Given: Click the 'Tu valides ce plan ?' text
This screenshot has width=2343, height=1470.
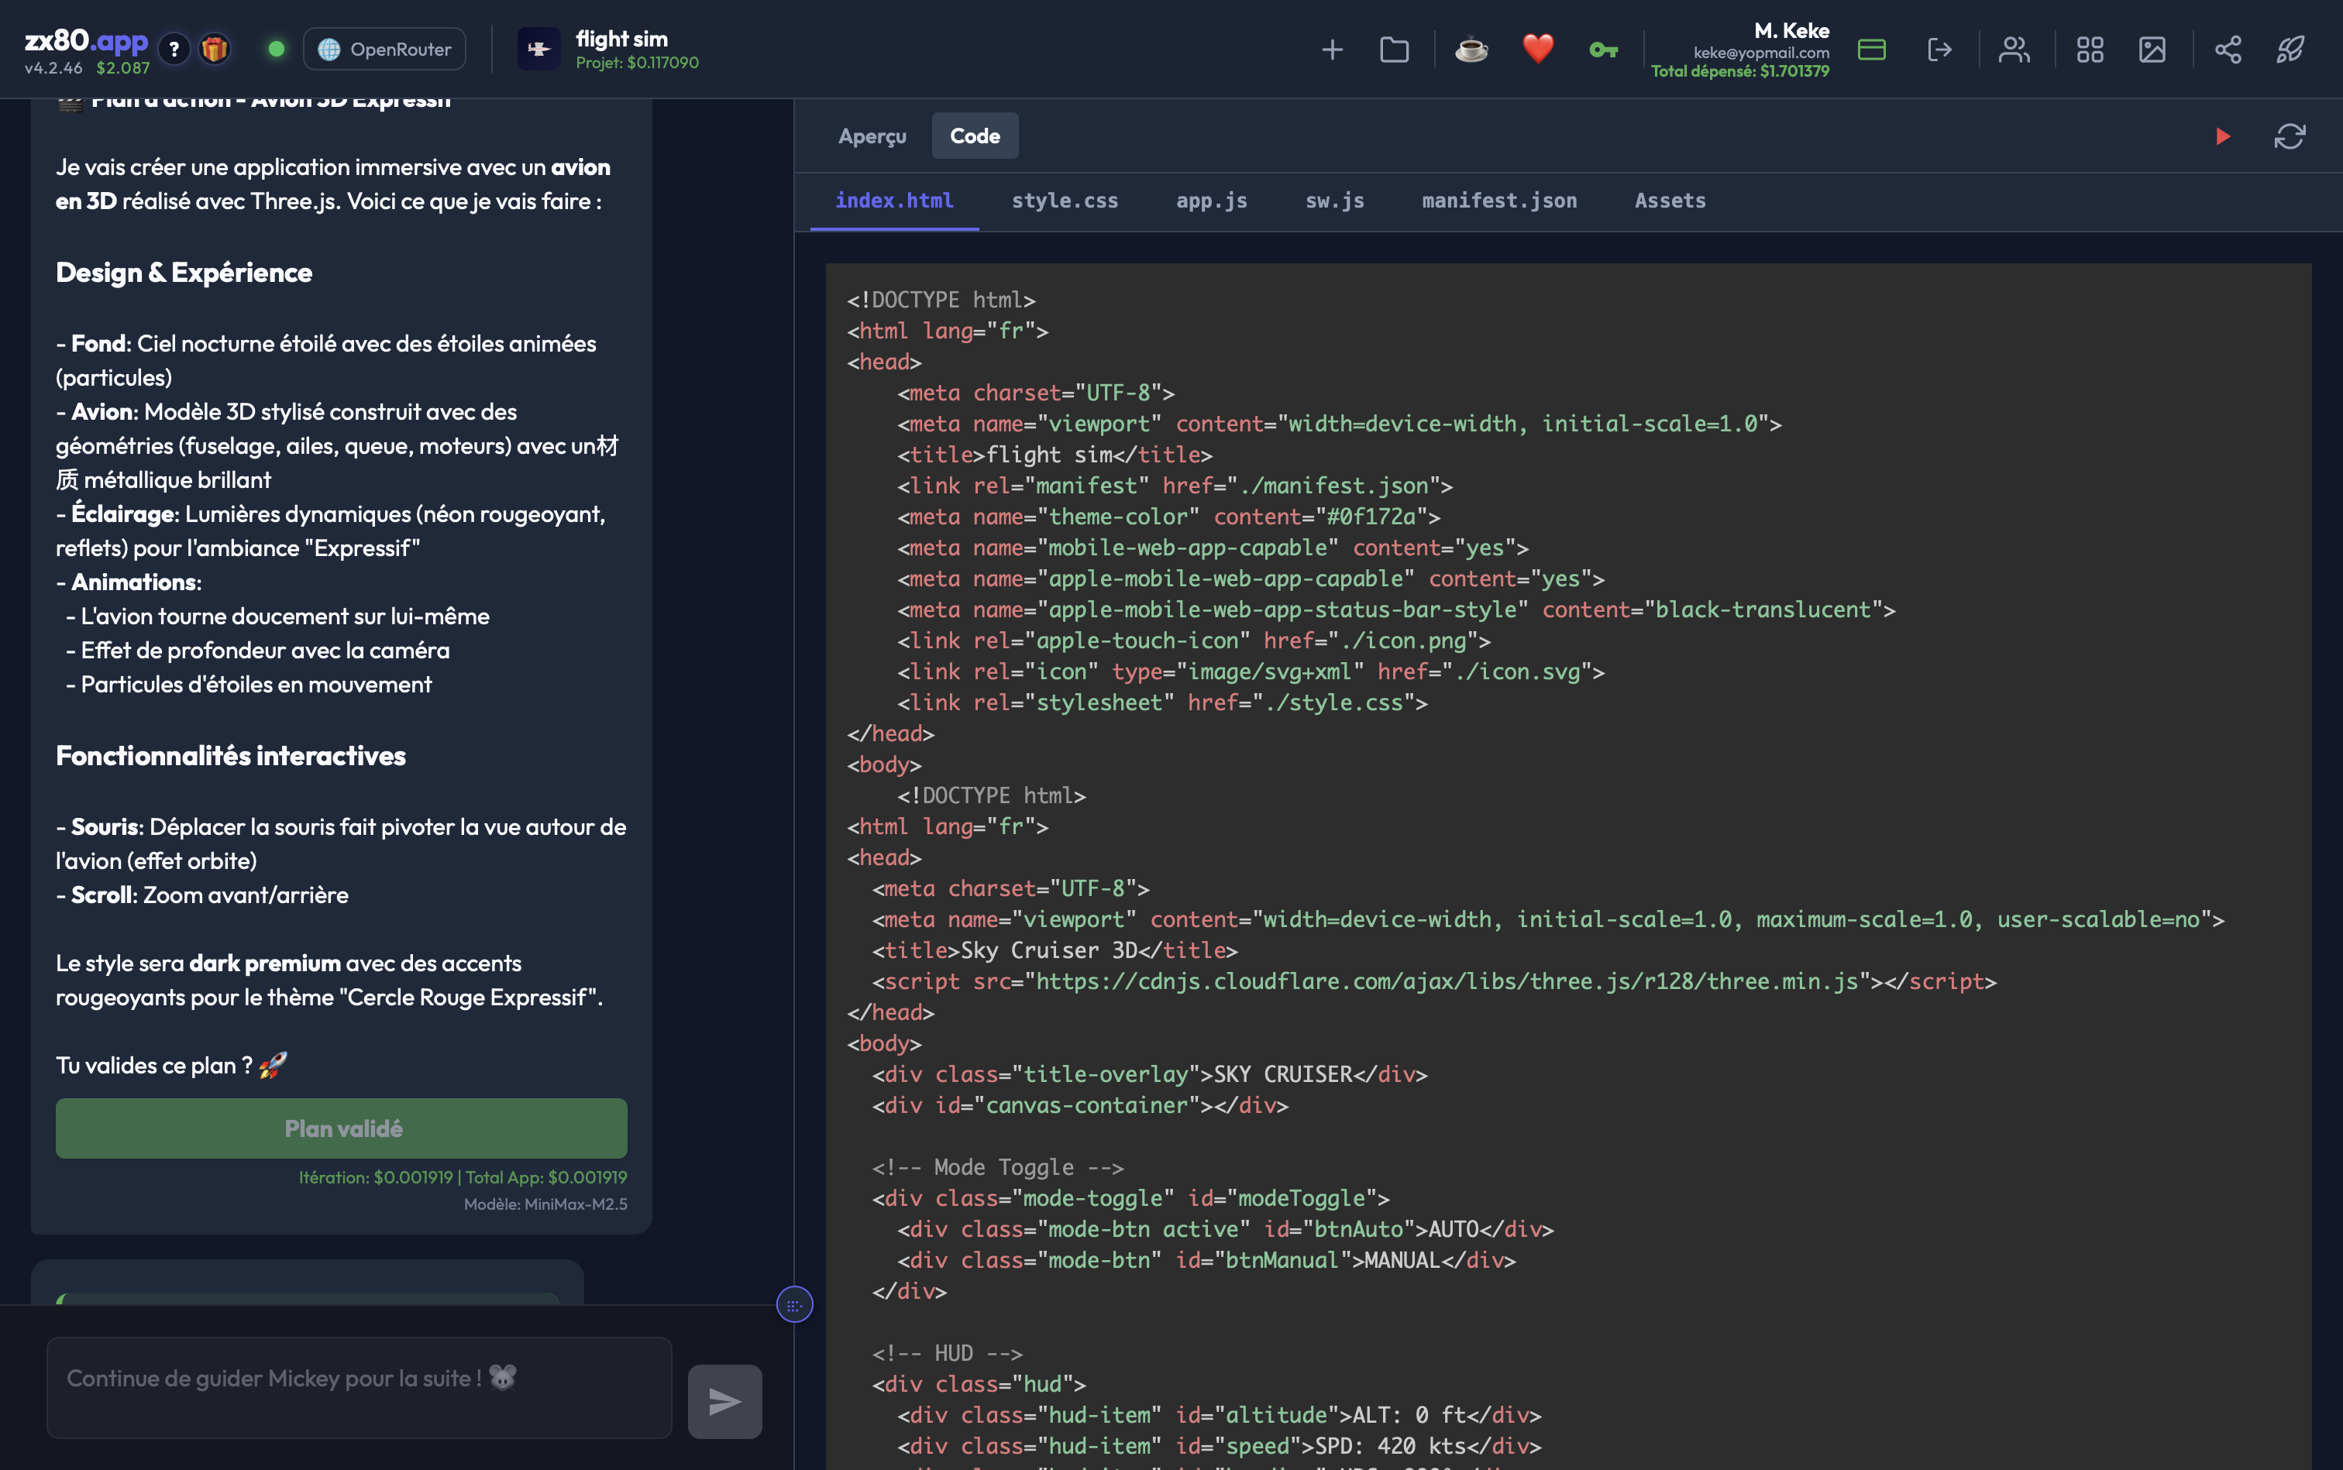Looking at the screenshot, I should (x=155, y=1066).
